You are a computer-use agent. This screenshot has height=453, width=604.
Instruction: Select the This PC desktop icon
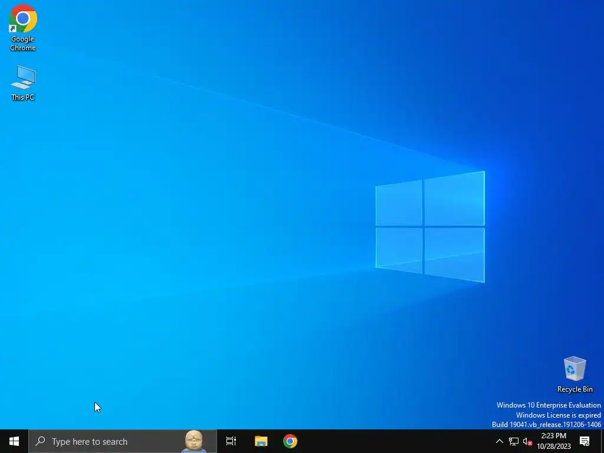pos(23,83)
